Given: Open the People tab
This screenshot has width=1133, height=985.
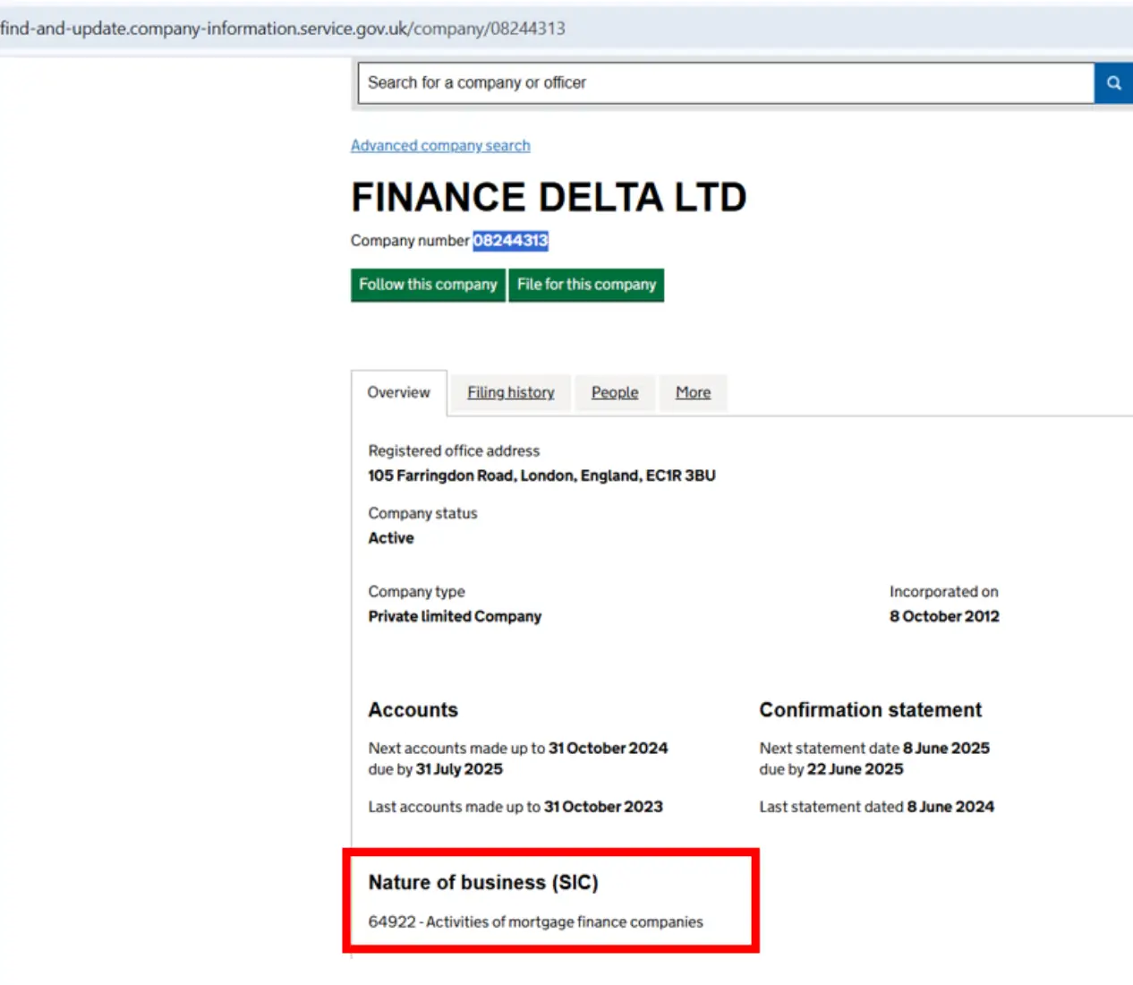Looking at the screenshot, I should pos(615,392).
